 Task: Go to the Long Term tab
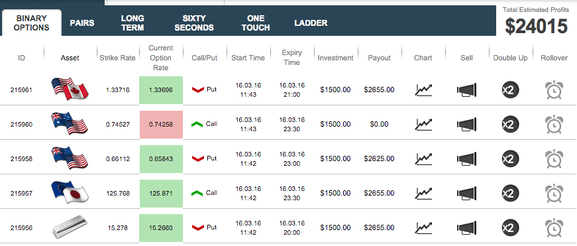[x=132, y=23]
